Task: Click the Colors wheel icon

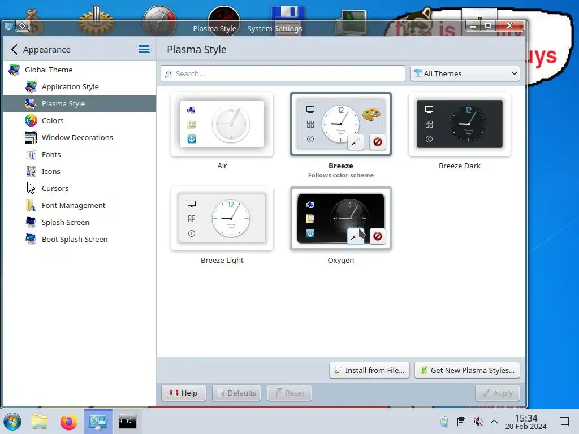Action: [x=31, y=120]
